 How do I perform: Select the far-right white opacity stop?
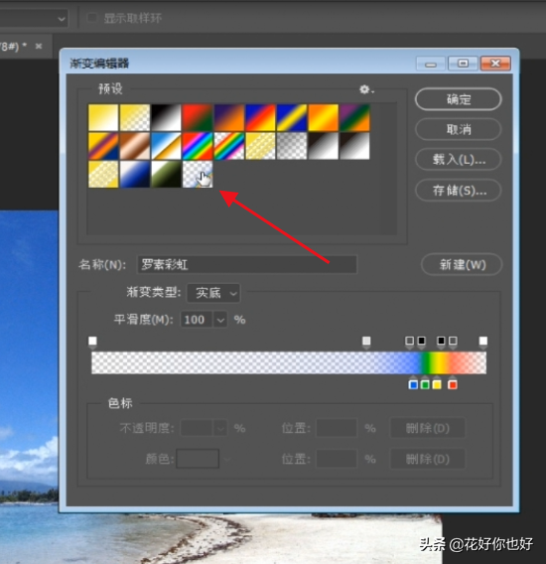pyautogui.click(x=483, y=342)
